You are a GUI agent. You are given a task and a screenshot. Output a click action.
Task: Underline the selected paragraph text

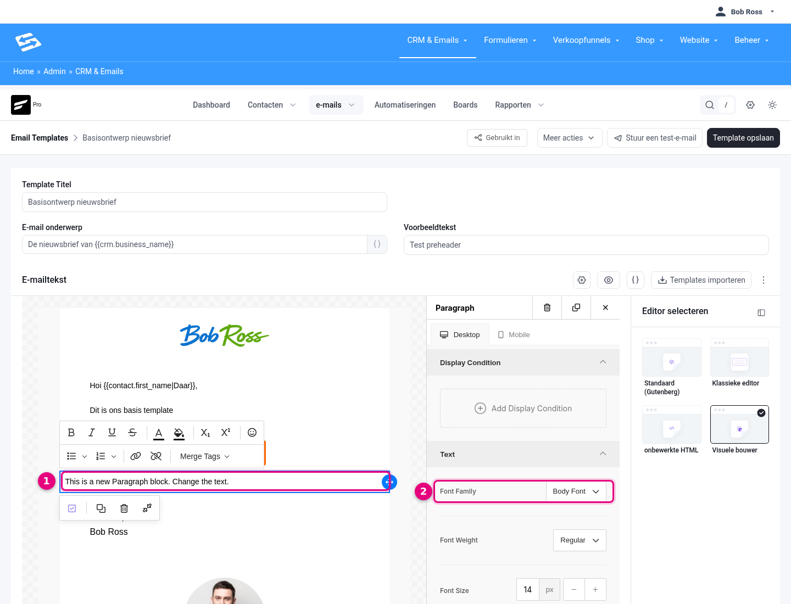click(x=112, y=433)
